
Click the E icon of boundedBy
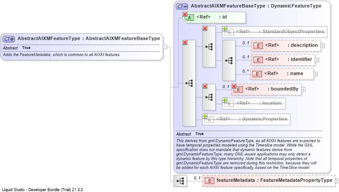click(x=238, y=90)
